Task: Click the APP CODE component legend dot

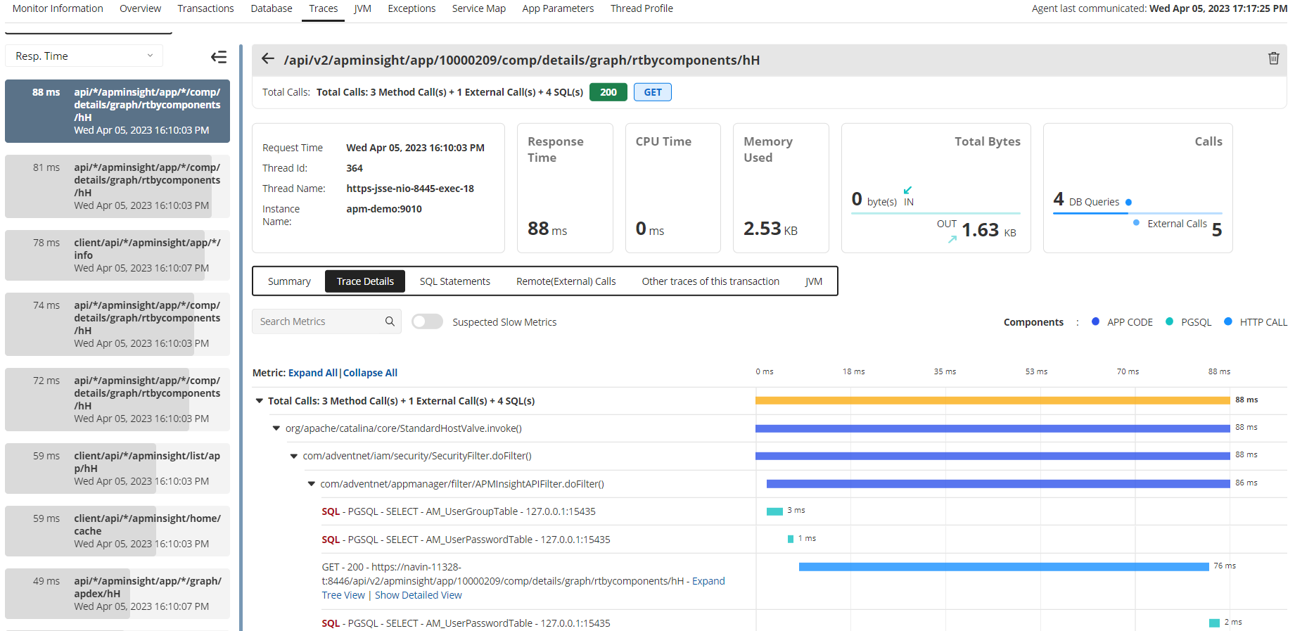Action: coord(1095,321)
